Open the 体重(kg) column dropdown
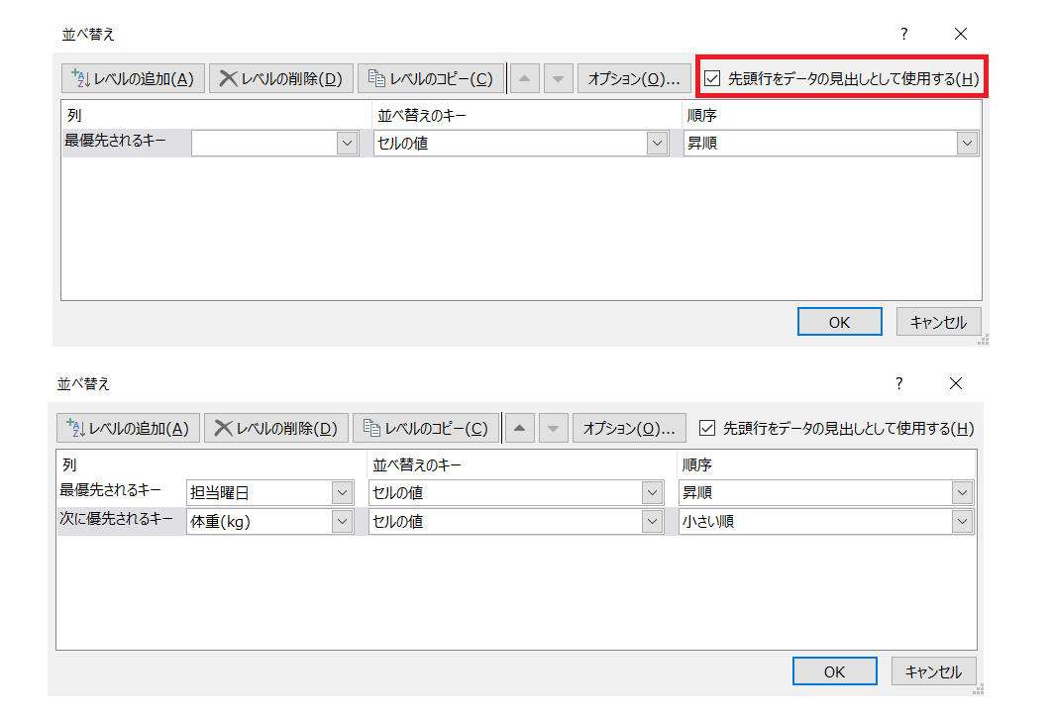 coord(342,522)
